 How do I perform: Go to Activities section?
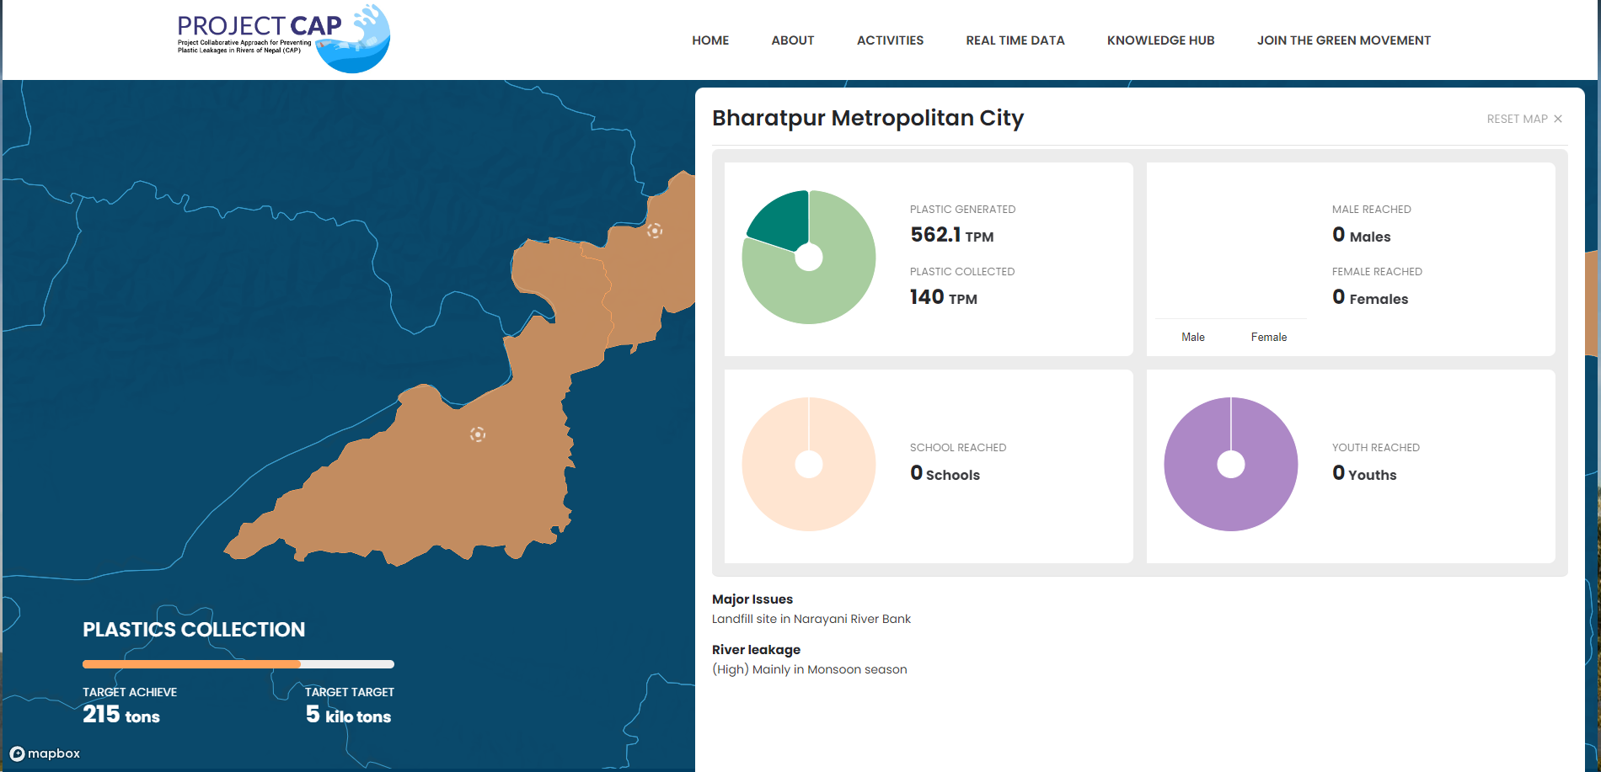pyautogui.click(x=890, y=40)
